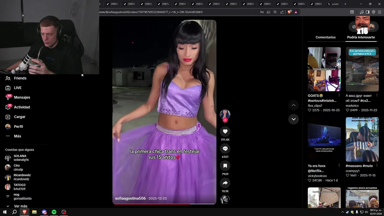Save video with the bookmark icon
Screen dimensions: 384x216
point(225,166)
